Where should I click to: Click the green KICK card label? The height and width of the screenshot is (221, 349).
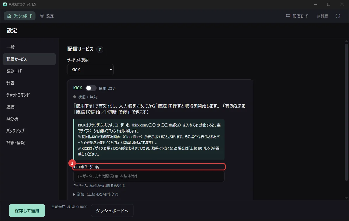[78, 88]
